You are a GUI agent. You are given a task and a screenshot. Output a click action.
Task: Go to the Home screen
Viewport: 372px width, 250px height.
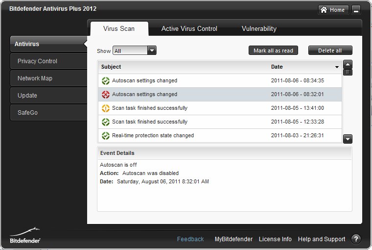tap(333, 10)
